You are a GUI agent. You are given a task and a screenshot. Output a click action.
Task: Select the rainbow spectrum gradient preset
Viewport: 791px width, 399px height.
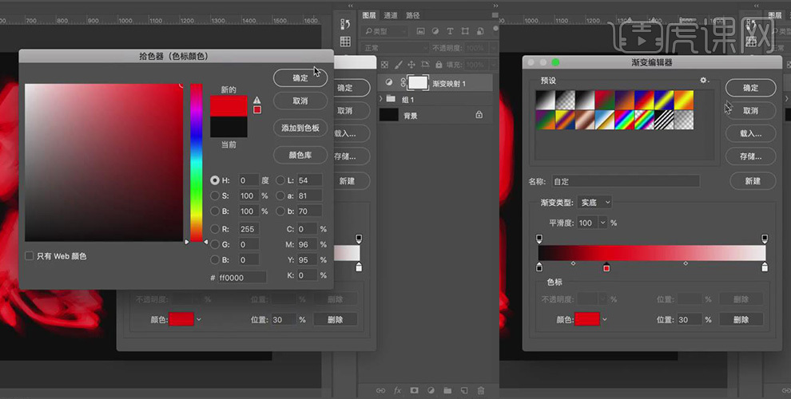tap(625, 120)
